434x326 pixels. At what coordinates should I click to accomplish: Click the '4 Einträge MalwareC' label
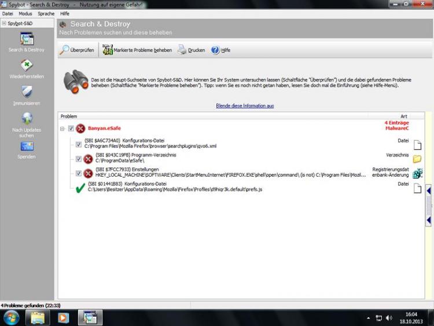pos(396,126)
